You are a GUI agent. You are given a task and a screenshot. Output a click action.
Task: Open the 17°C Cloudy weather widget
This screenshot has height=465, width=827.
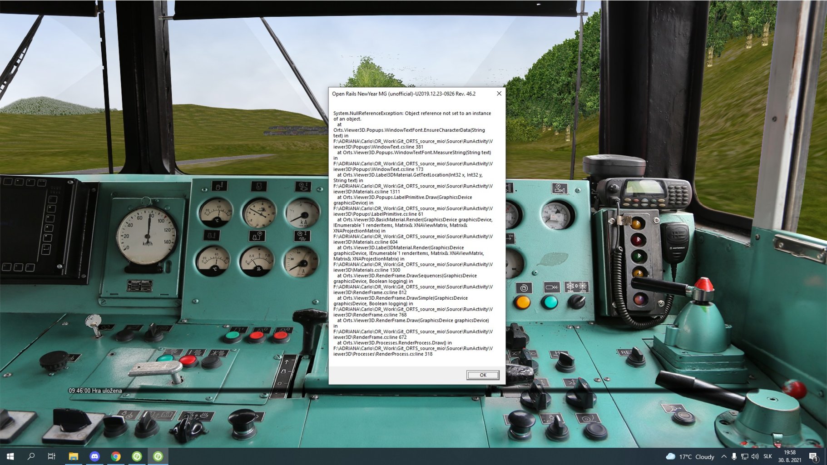tap(690, 457)
